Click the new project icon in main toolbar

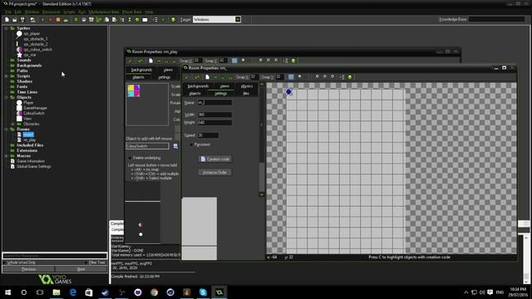7,20
